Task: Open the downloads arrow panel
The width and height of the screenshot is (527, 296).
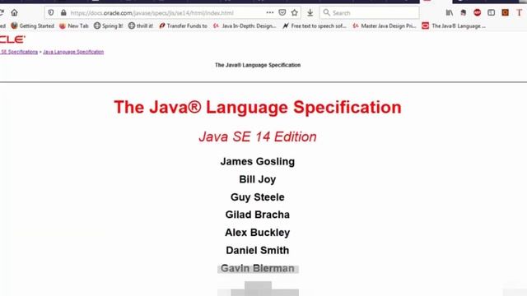Action: click(x=310, y=13)
